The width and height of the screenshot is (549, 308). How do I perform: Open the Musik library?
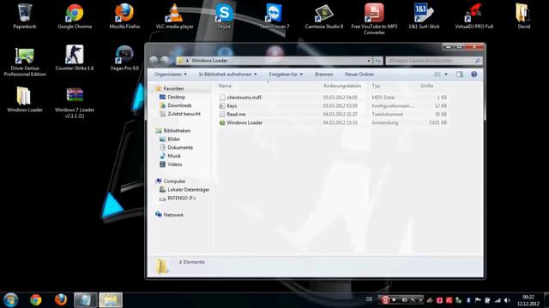pyautogui.click(x=174, y=156)
